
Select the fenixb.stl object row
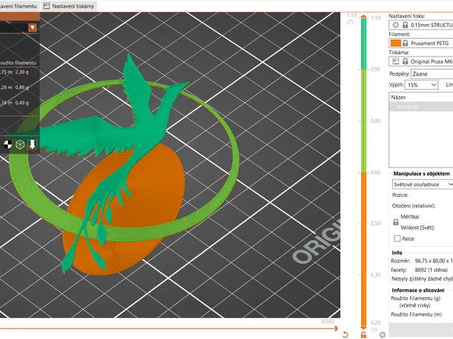tap(421, 107)
